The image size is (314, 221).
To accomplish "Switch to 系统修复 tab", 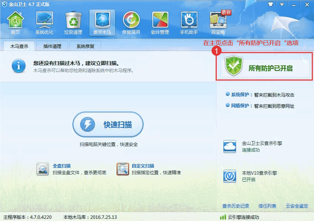I will [85, 46].
